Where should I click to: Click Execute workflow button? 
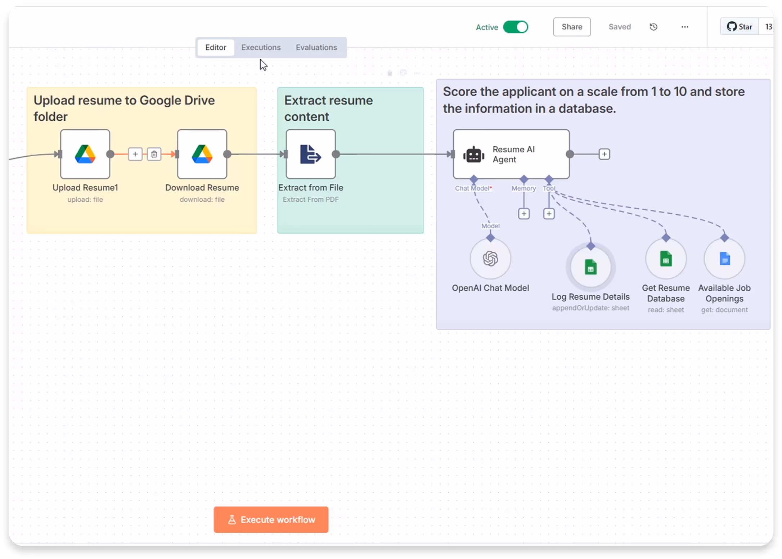coord(271,519)
